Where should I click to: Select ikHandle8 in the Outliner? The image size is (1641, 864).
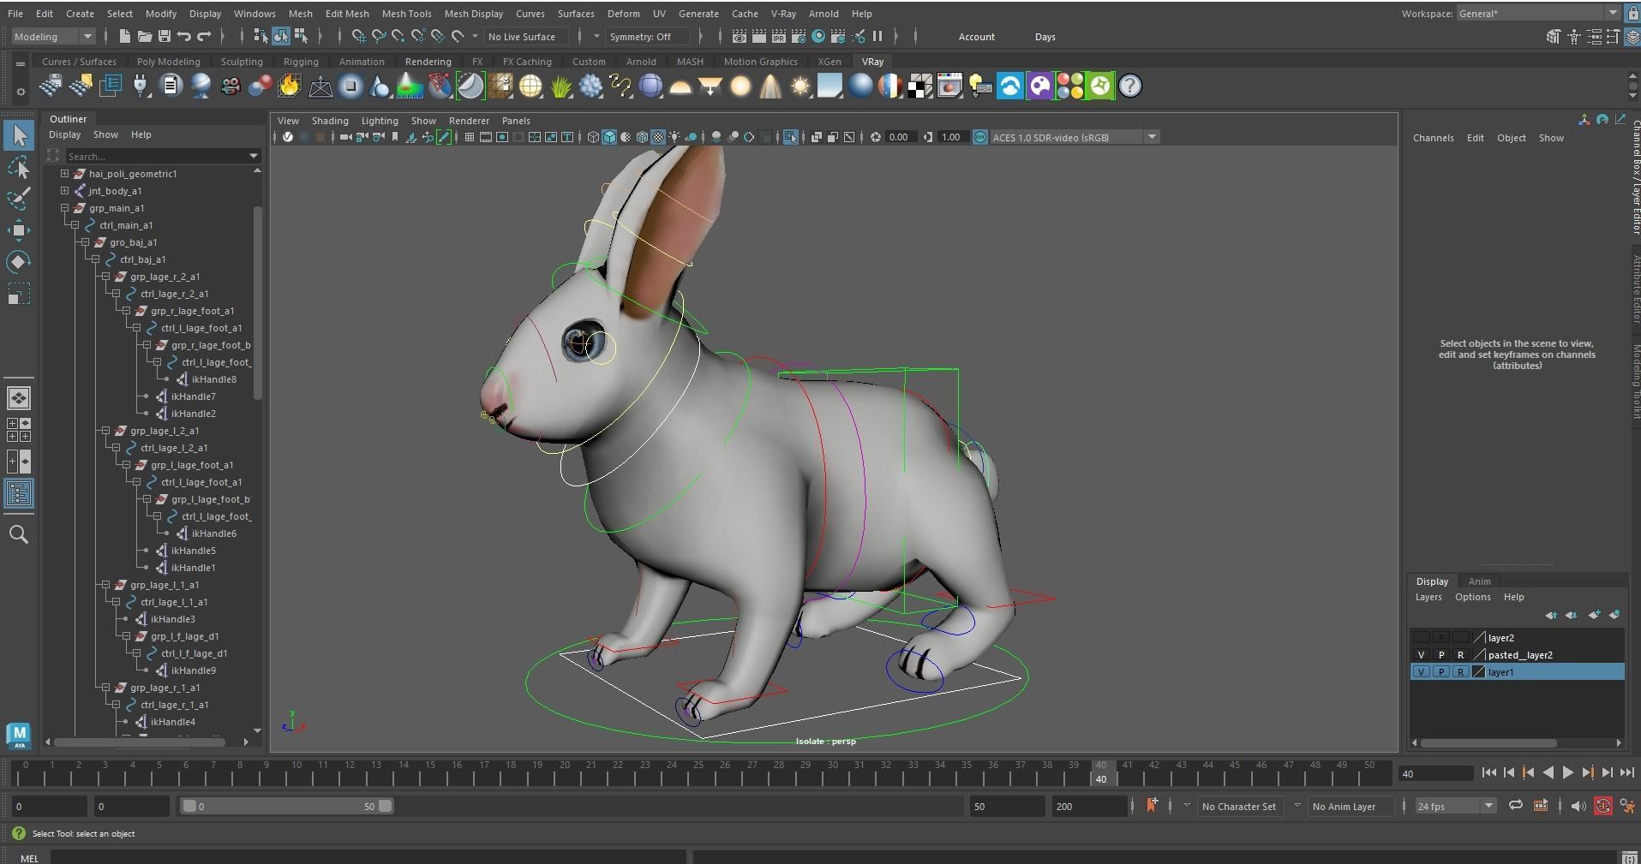(x=214, y=379)
